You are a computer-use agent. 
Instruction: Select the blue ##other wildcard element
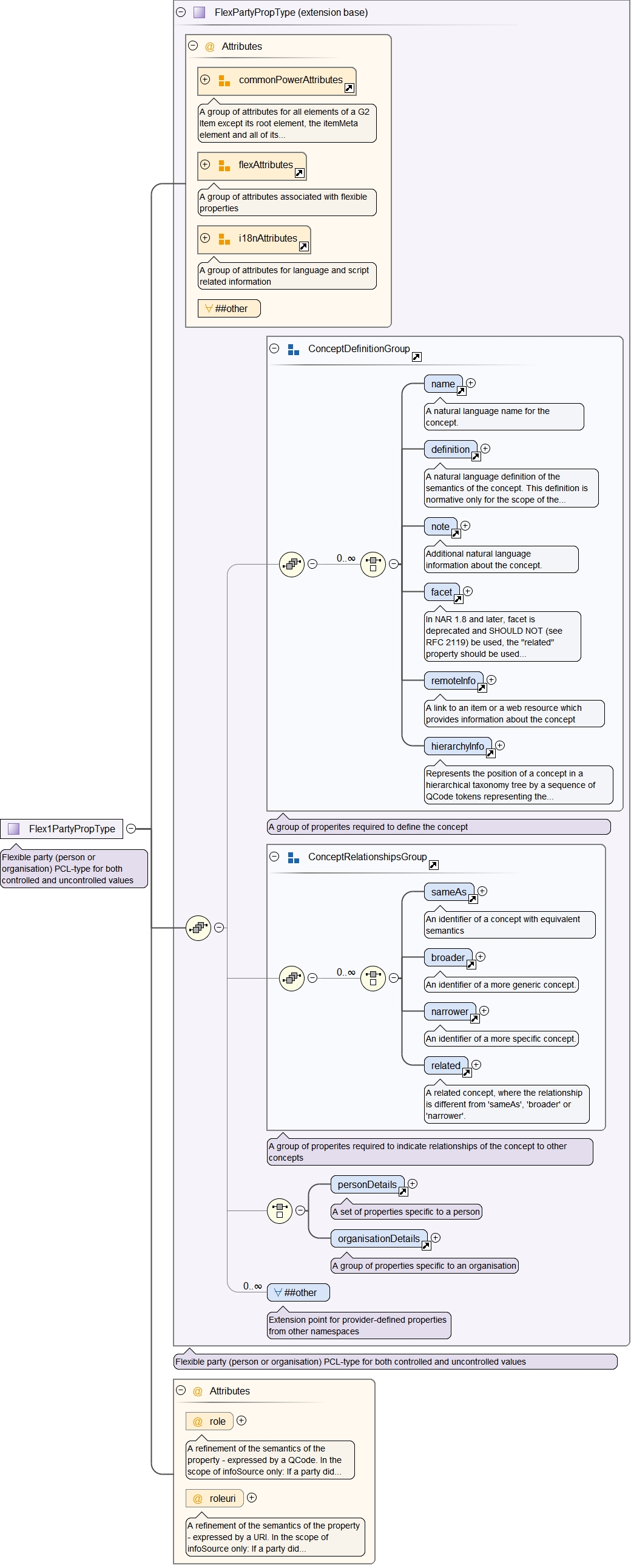click(298, 1292)
